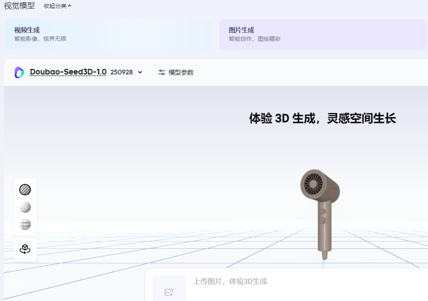Screen dimensions: 428x301
Task: Click the 体验 3D 生成，灵感空间生长 headline
Action: (x=323, y=118)
